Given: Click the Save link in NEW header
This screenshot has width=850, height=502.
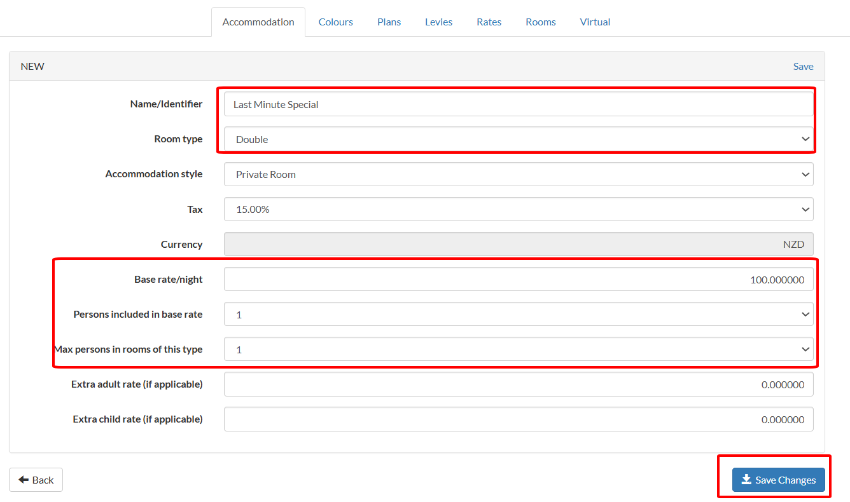Looking at the screenshot, I should click(x=803, y=66).
